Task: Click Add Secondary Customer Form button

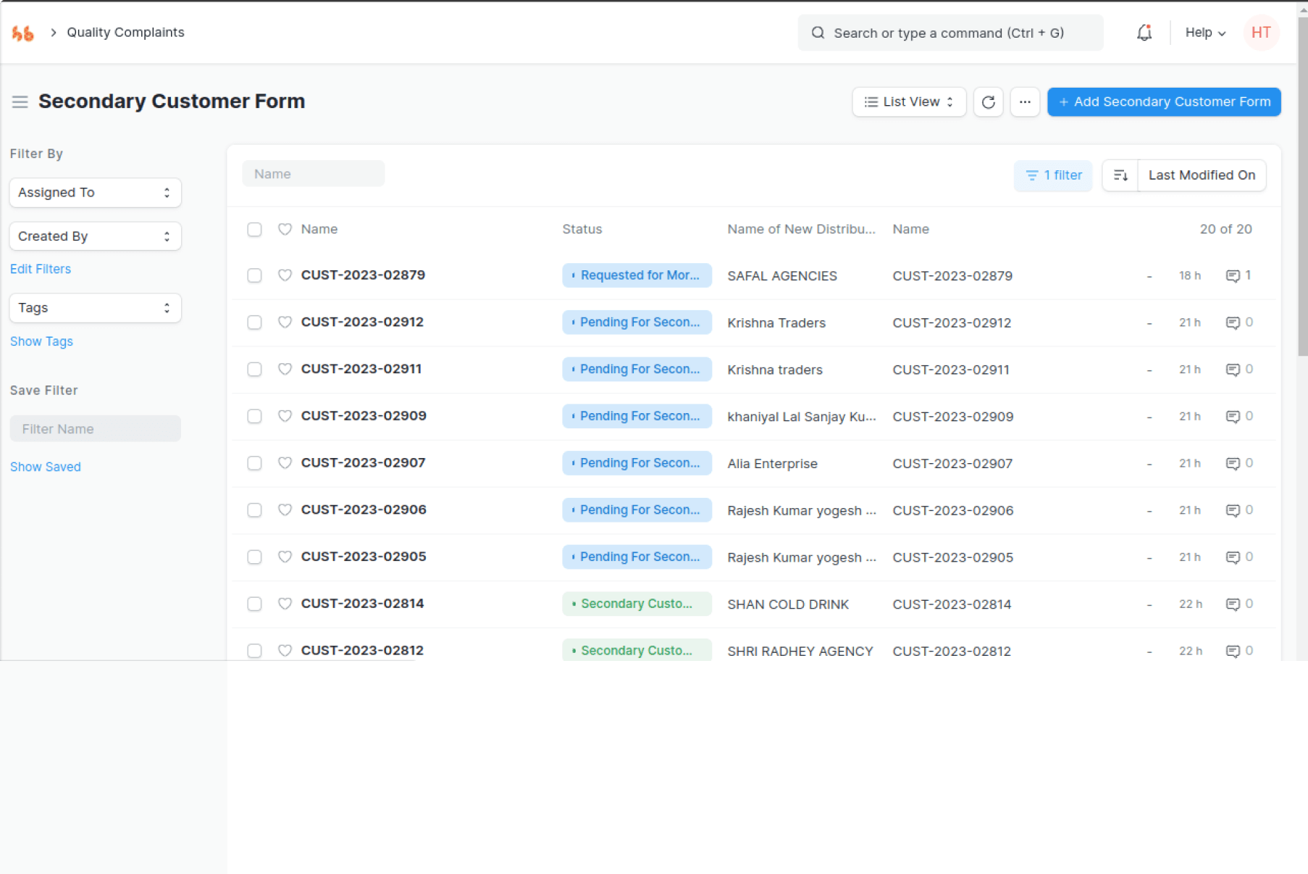Action: (x=1163, y=102)
